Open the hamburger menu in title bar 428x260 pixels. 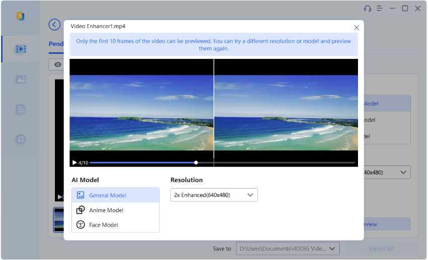(380, 9)
